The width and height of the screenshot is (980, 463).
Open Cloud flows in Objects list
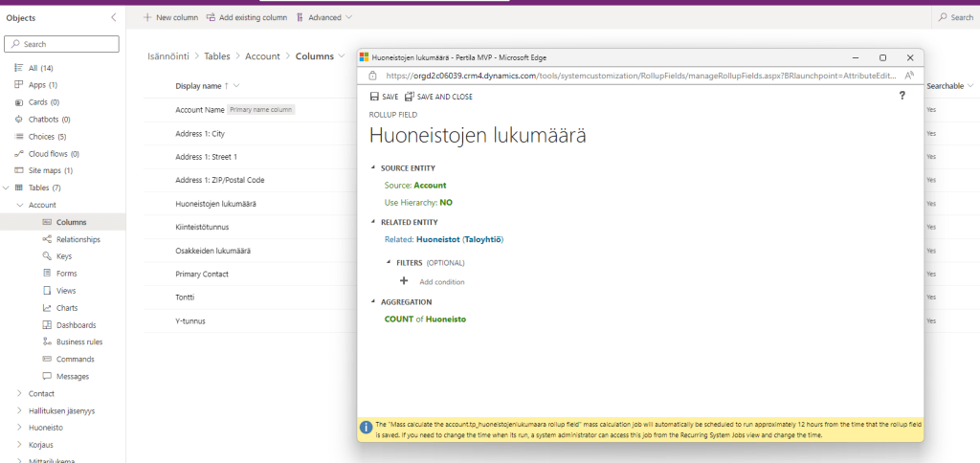point(54,153)
